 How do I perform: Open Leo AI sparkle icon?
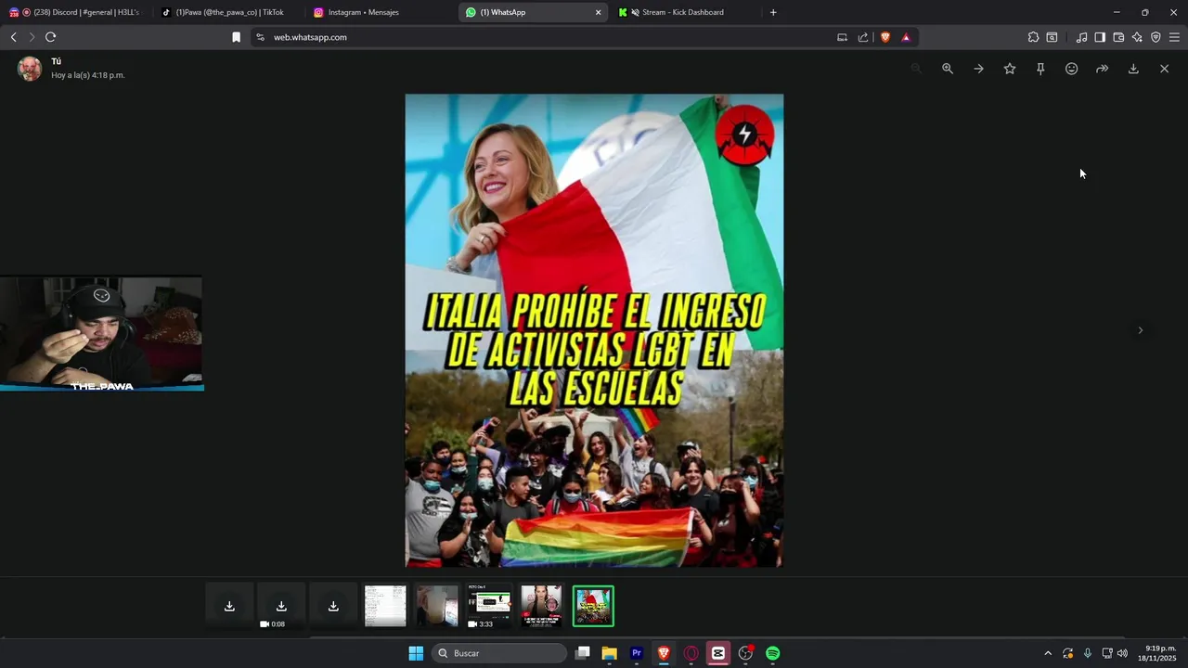coord(1137,37)
